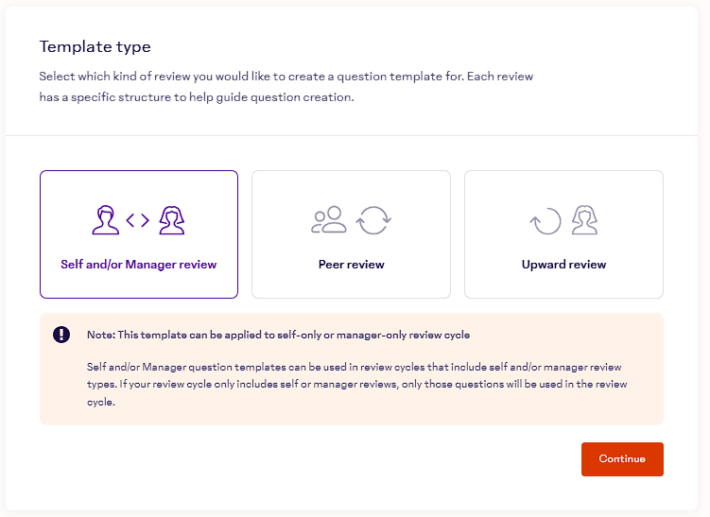
Task: Choose the Peer review template card
Action: pyautogui.click(x=351, y=234)
